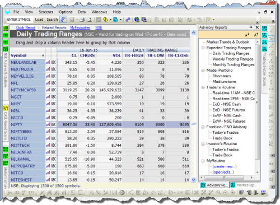Click the chain link icon in the toolbar
The width and height of the screenshot is (280, 205).
(128, 20)
